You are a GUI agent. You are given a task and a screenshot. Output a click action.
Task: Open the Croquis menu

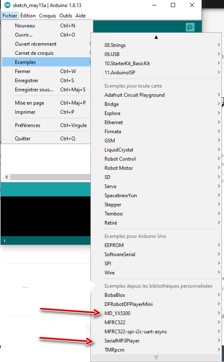[48, 16]
